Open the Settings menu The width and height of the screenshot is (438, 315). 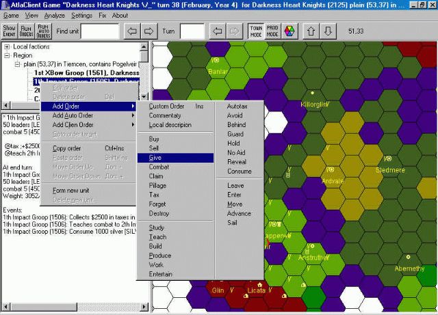81,16
